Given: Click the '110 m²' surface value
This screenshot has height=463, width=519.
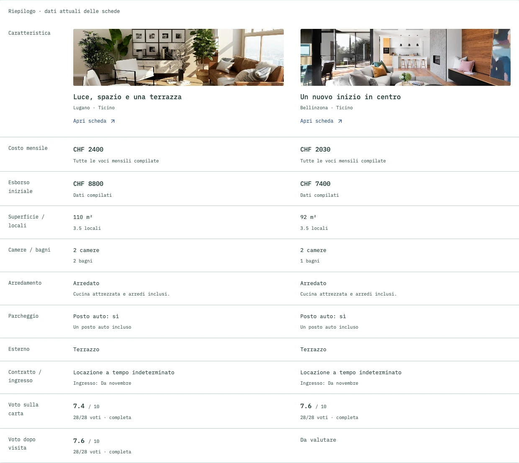Looking at the screenshot, I should coord(83,217).
